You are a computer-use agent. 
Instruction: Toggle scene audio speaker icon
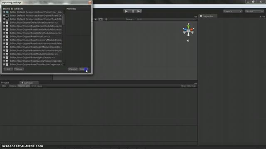click(x=106, y=19)
